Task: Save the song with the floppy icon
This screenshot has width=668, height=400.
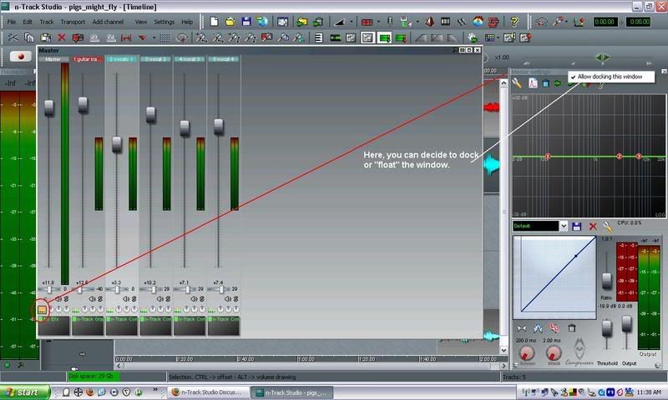Action: click(246, 22)
